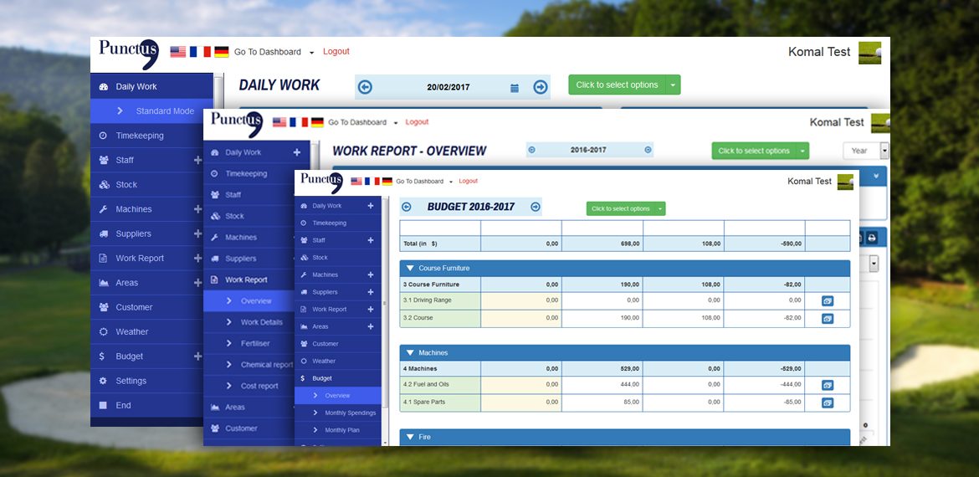This screenshot has height=477, width=979.
Task: Click print icon in Work Report window
Action: (x=871, y=238)
